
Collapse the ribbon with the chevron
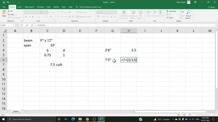tap(216, 21)
